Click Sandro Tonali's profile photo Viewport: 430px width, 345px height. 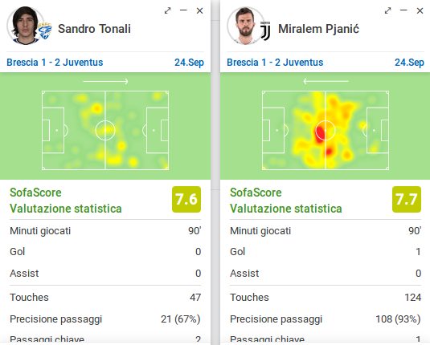click(25, 26)
